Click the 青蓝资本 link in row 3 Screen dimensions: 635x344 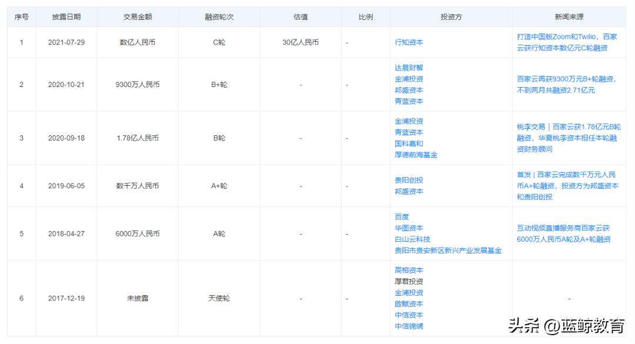pyautogui.click(x=409, y=133)
